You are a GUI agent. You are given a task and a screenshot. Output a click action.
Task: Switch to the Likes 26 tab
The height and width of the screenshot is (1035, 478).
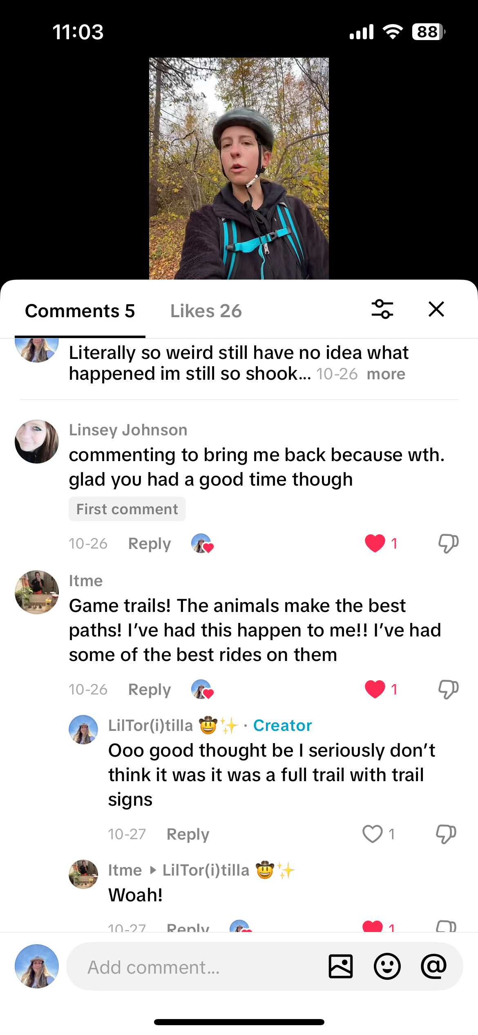(206, 311)
